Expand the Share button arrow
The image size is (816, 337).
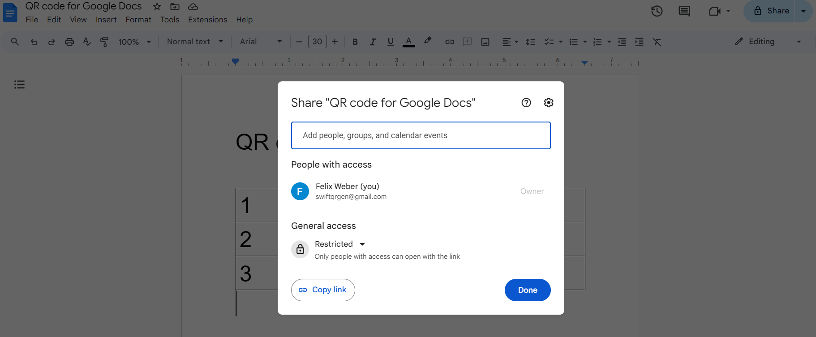(x=803, y=11)
